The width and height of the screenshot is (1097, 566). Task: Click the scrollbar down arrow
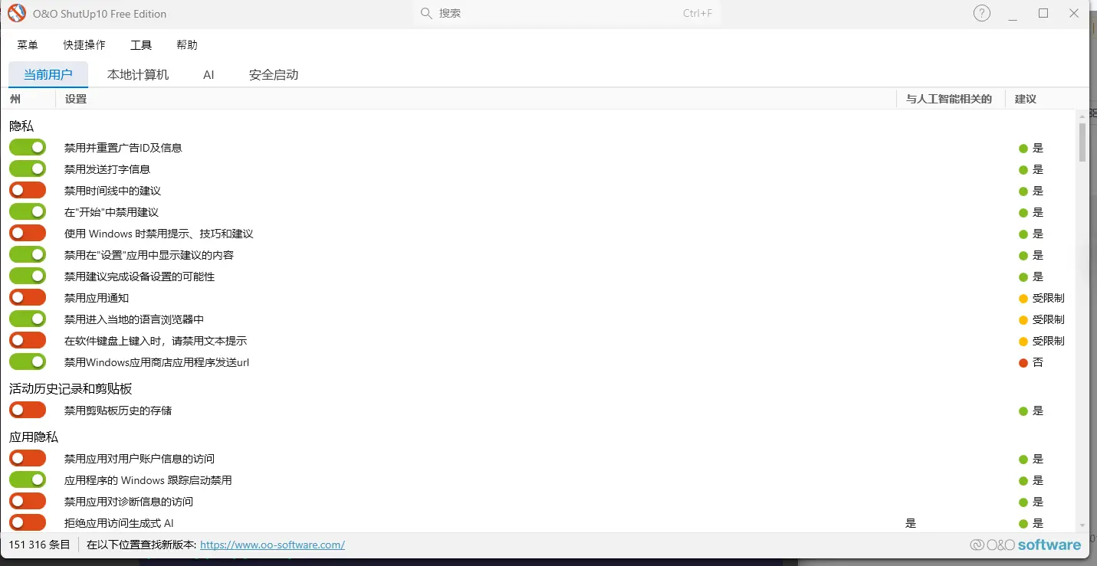coord(1082,525)
